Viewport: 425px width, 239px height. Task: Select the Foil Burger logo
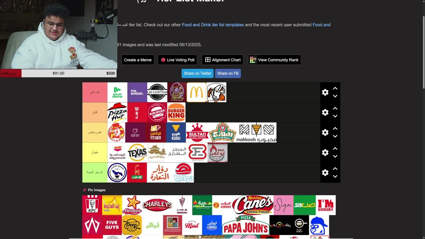point(137,92)
